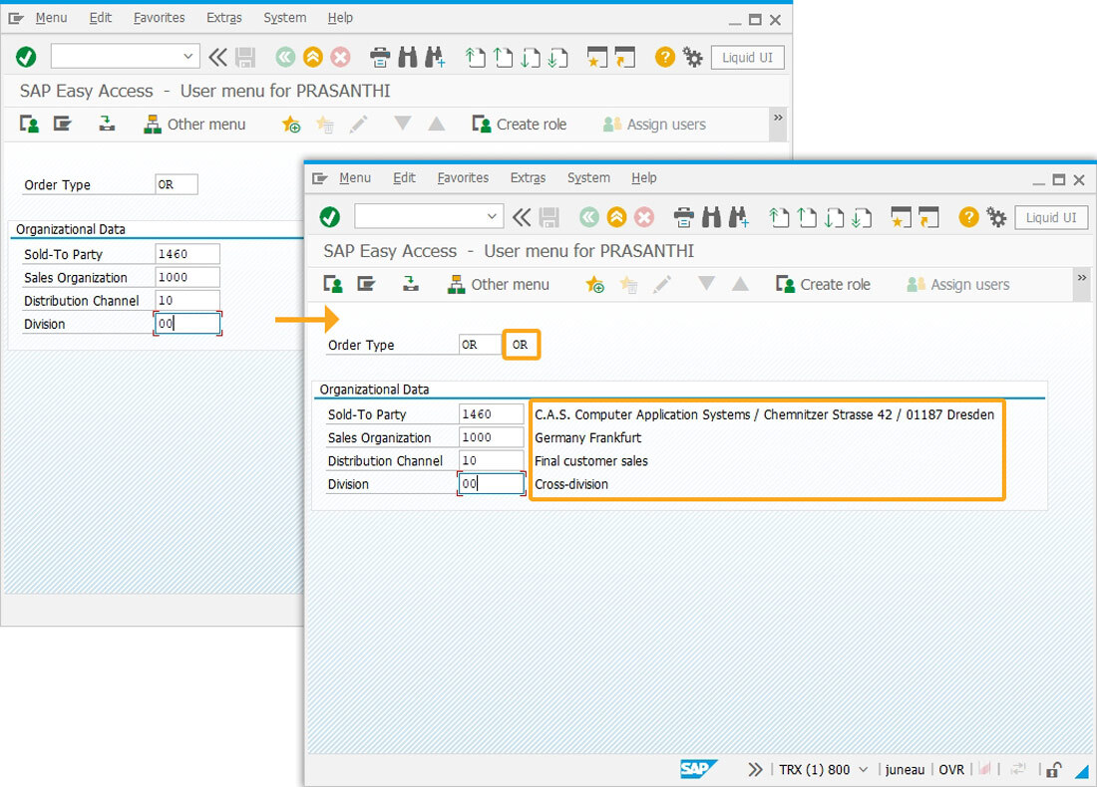Open the System menu in front window
Viewport: 1097px width, 787px height.
[x=588, y=177]
